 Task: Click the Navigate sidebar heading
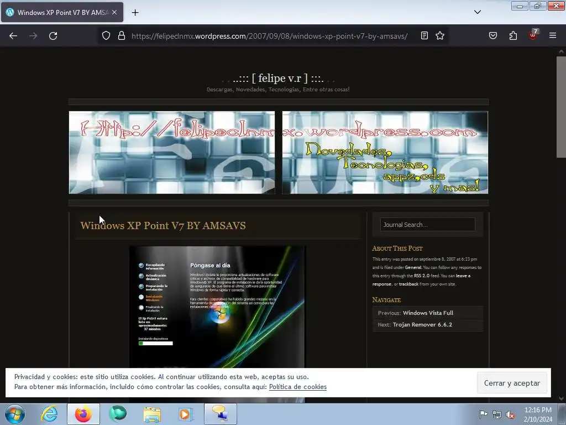point(386,300)
